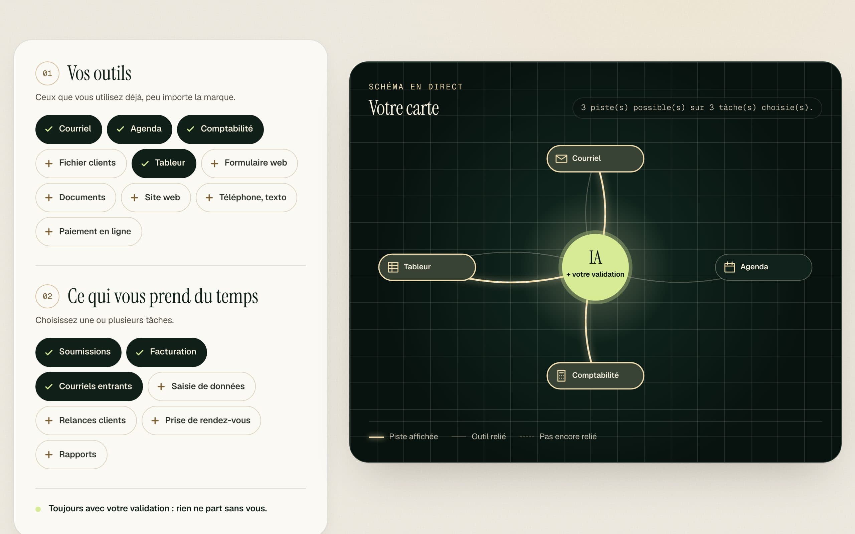Click the 'Outil relié' legend entry

click(478, 437)
